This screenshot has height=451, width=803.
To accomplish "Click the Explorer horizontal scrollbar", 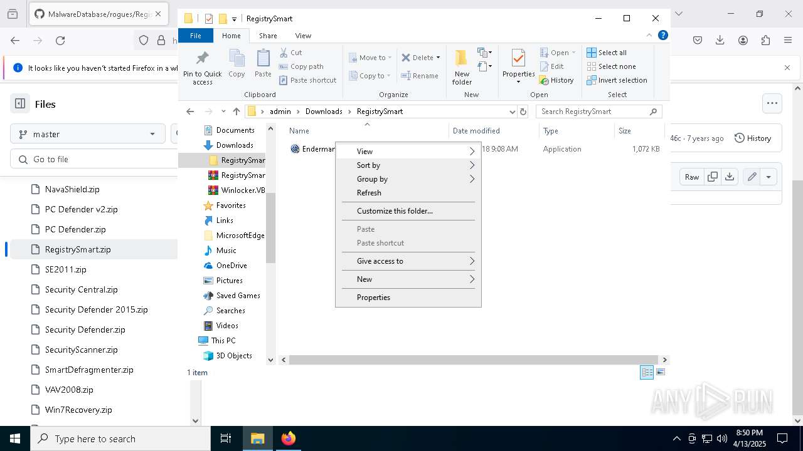I will (x=474, y=360).
